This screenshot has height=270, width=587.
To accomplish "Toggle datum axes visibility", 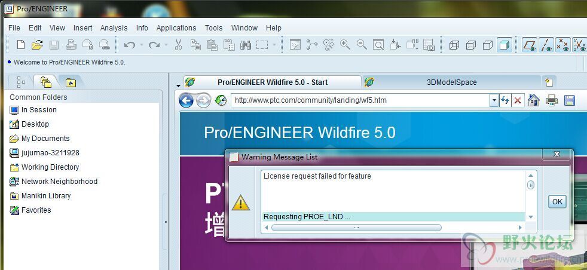I will coord(546,45).
